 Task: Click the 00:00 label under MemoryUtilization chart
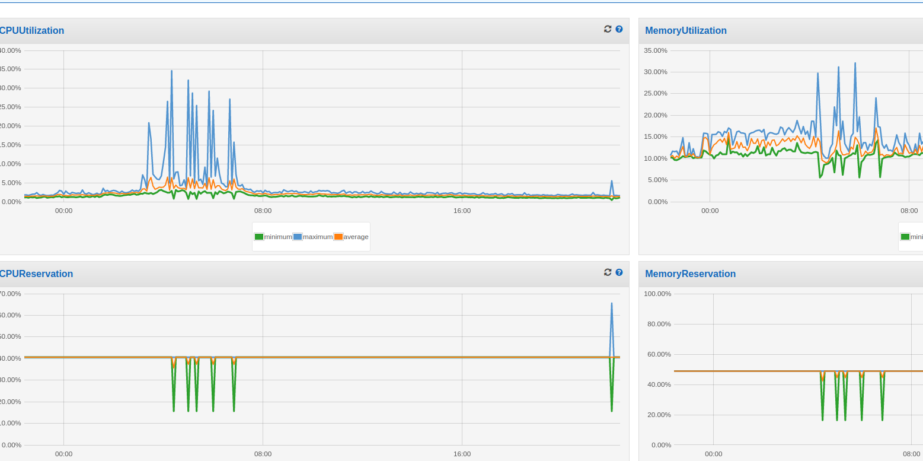click(710, 211)
